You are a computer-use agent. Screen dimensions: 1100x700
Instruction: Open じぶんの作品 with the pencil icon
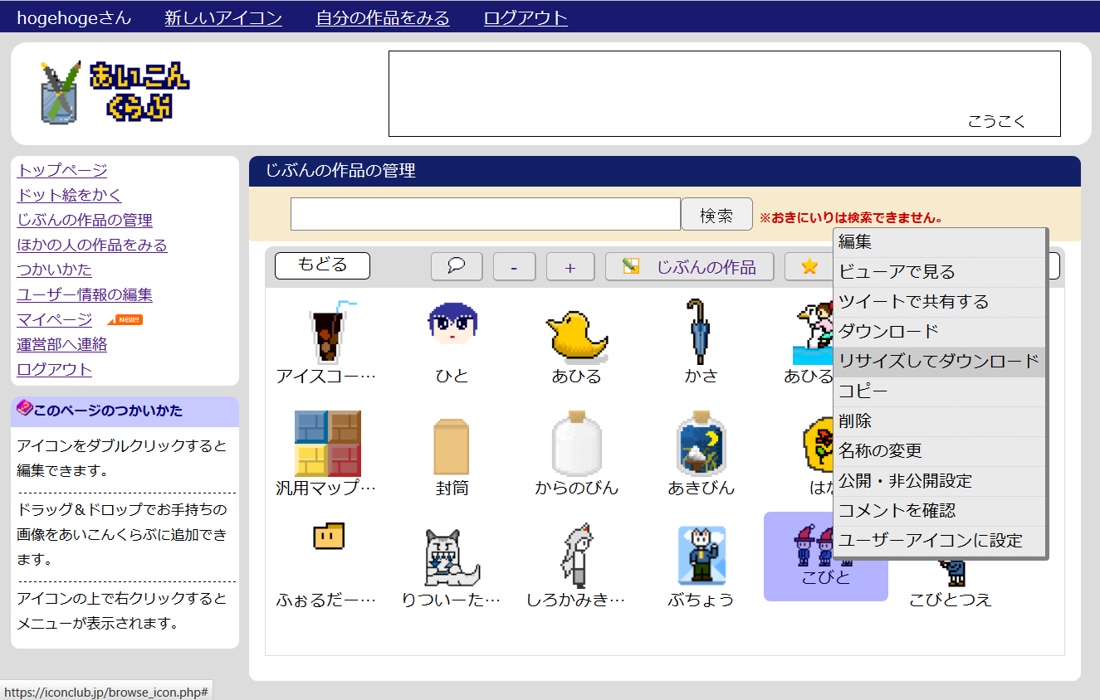point(689,265)
